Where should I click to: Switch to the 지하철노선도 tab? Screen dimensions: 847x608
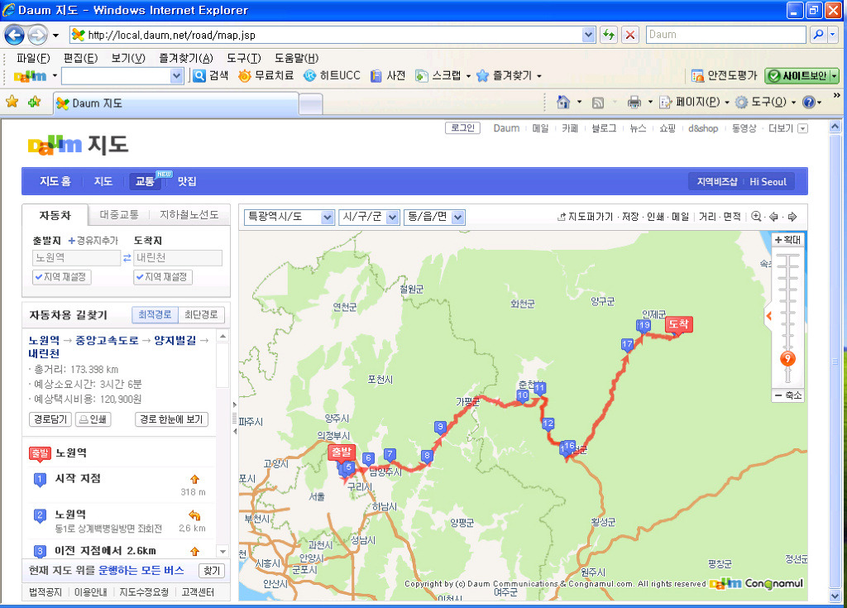click(189, 214)
